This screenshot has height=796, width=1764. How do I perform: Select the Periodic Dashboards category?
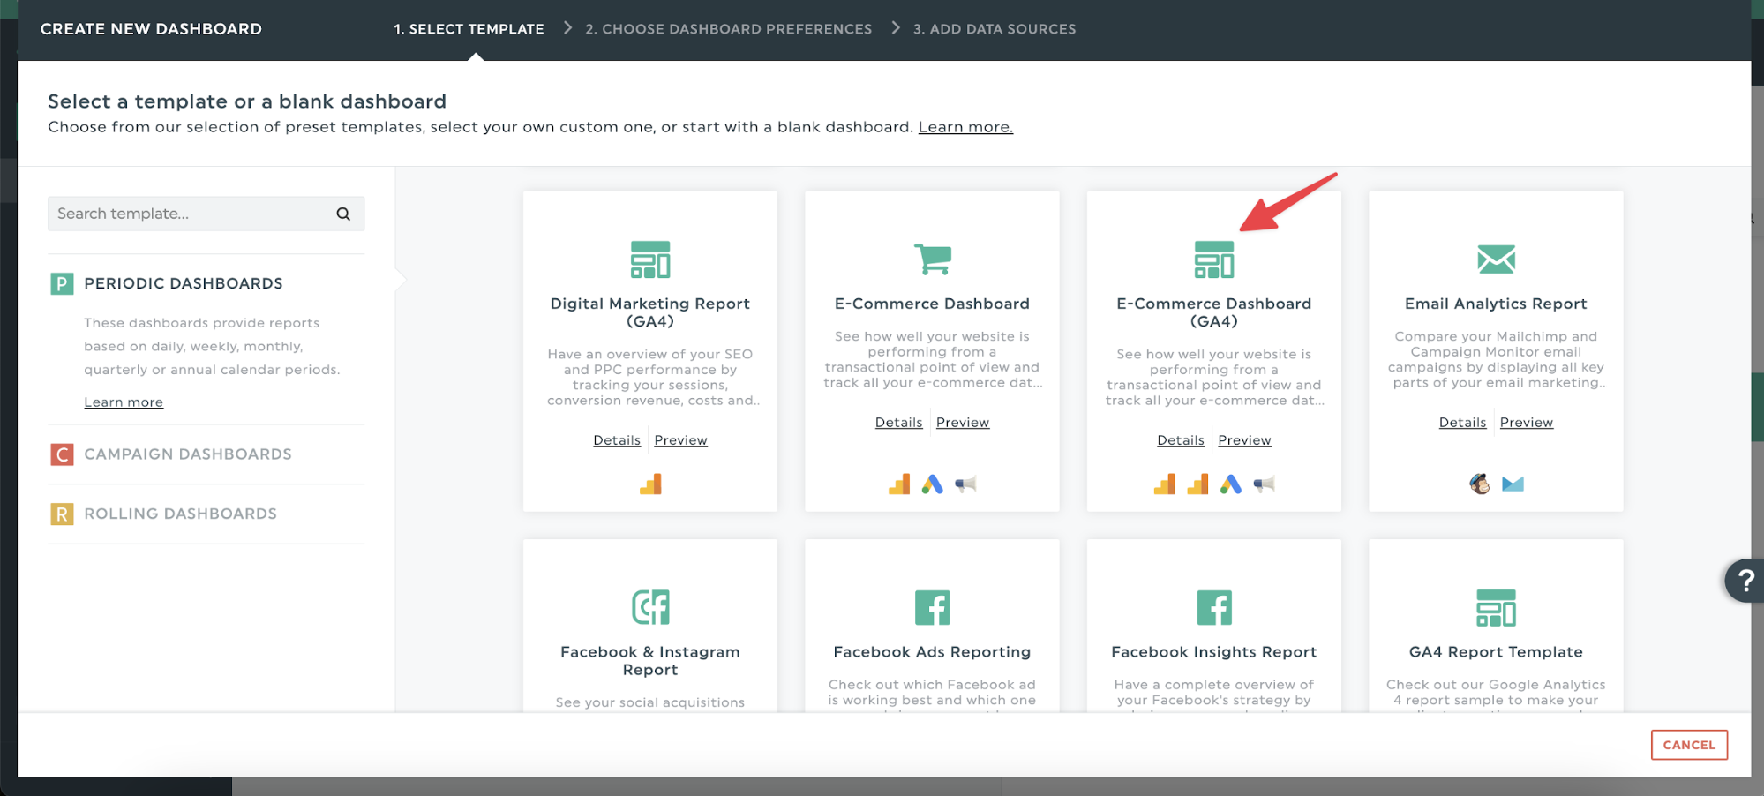184,283
